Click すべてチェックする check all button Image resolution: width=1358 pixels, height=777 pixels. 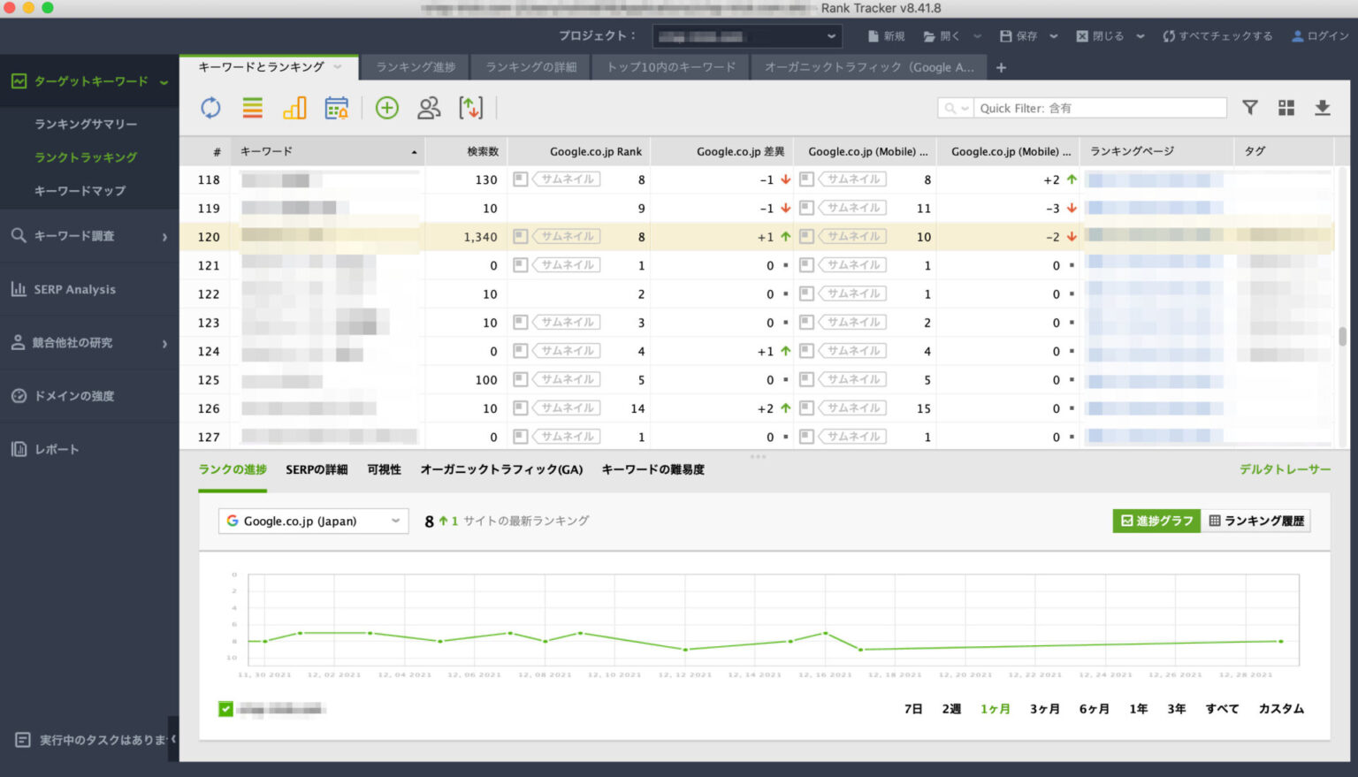[1217, 36]
